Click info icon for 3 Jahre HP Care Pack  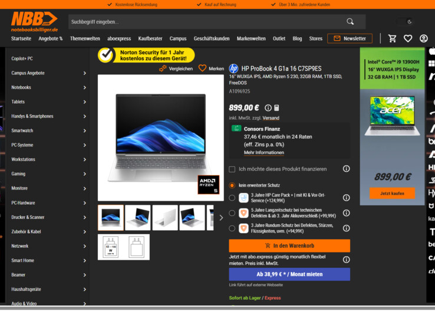346,198
